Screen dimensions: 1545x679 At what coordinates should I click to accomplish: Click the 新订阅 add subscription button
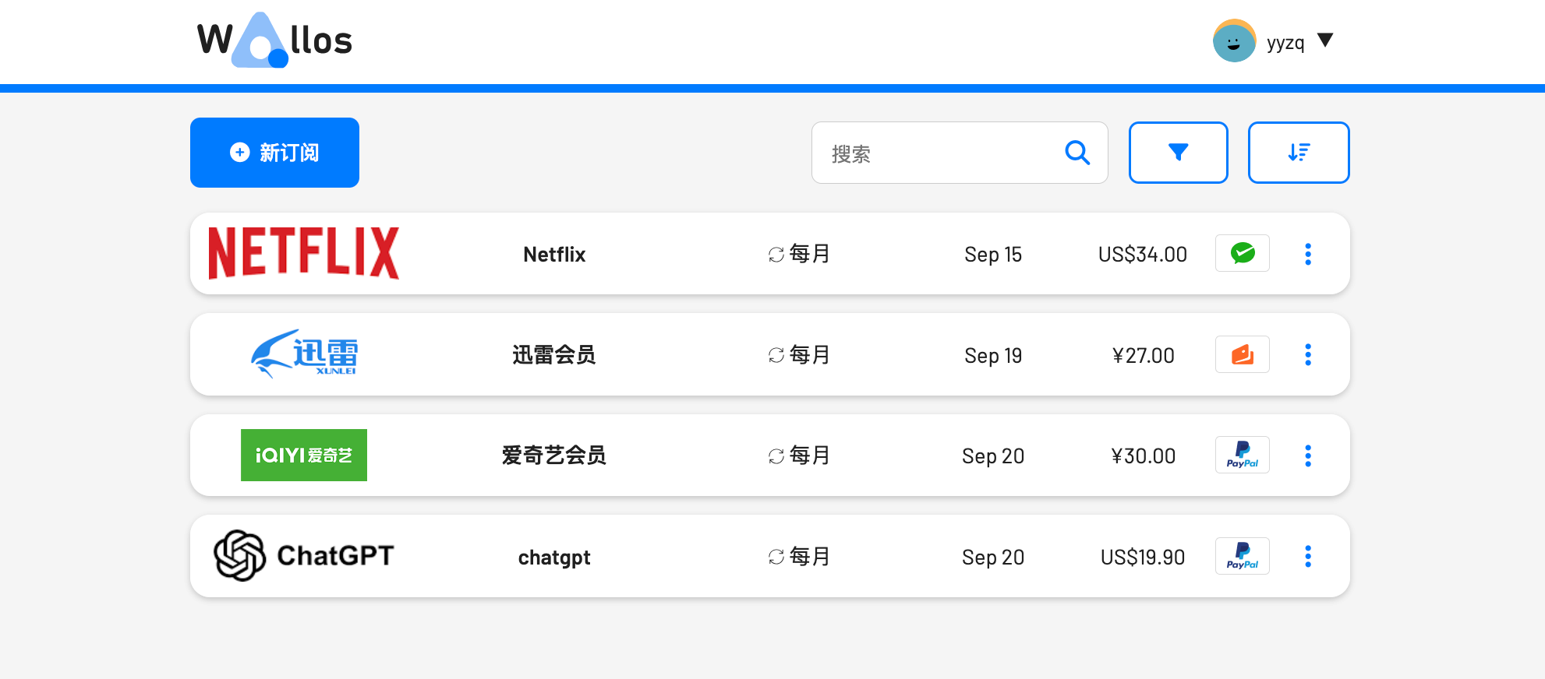(x=274, y=153)
